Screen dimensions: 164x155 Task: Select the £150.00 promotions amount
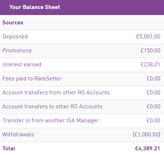pyautogui.click(x=150, y=51)
